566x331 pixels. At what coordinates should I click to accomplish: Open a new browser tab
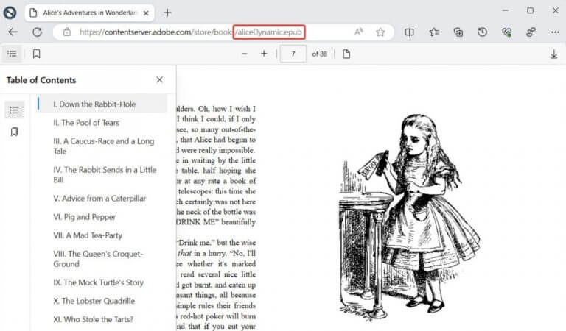[x=167, y=12]
